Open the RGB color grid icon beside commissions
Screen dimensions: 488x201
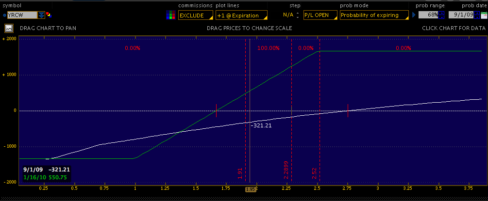pos(170,15)
